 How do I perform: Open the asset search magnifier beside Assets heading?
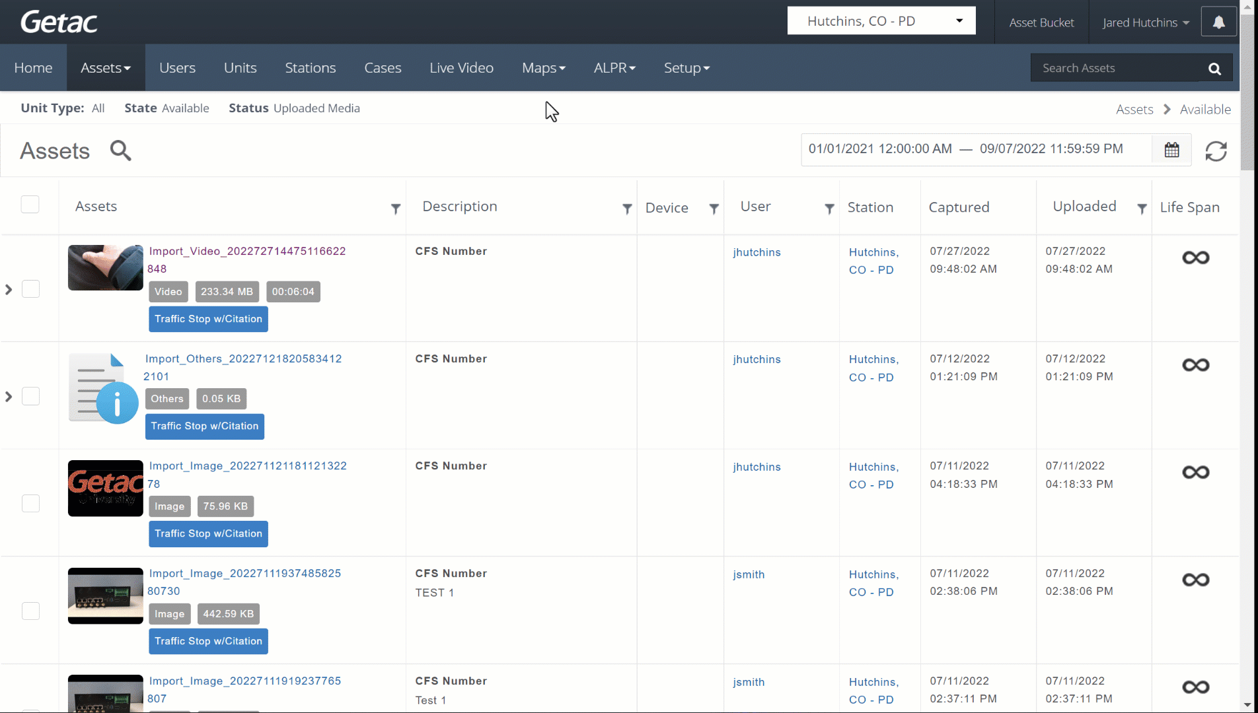click(x=120, y=151)
